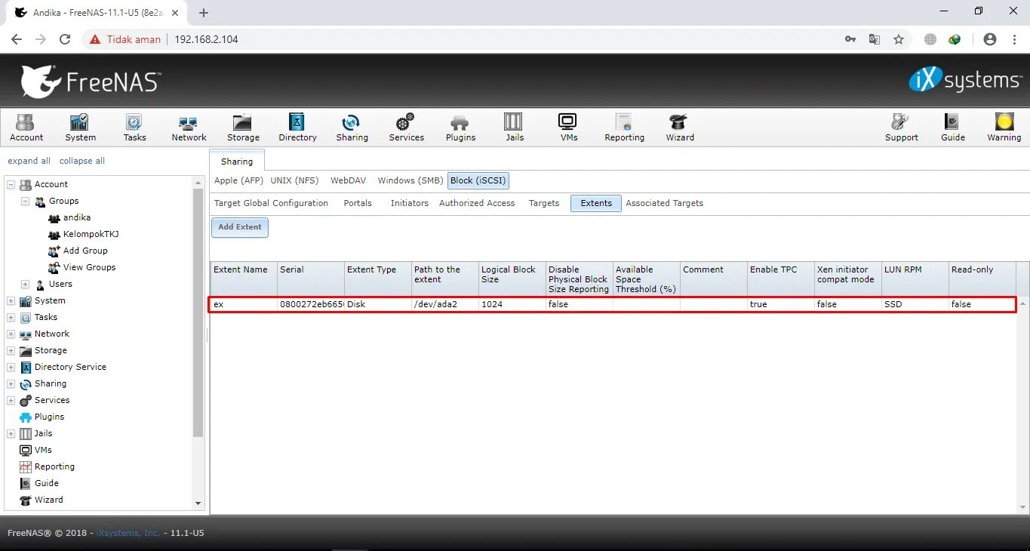Click the tree panel down scroll arrow
Image resolution: width=1030 pixels, height=551 pixels.
pyautogui.click(x=198, y=503)
